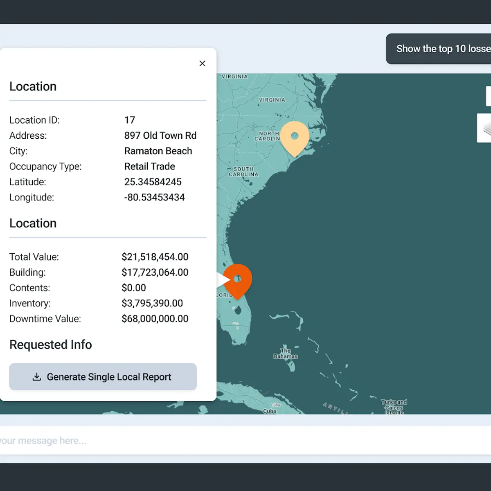This screenshot has width=491, height=491.
Task: Click the latitude value 25.34584245
Action: 153,182
